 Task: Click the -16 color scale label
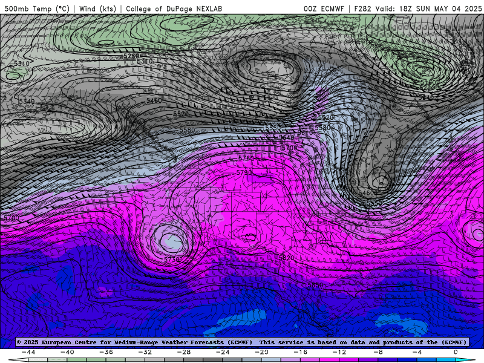point(301,352)
